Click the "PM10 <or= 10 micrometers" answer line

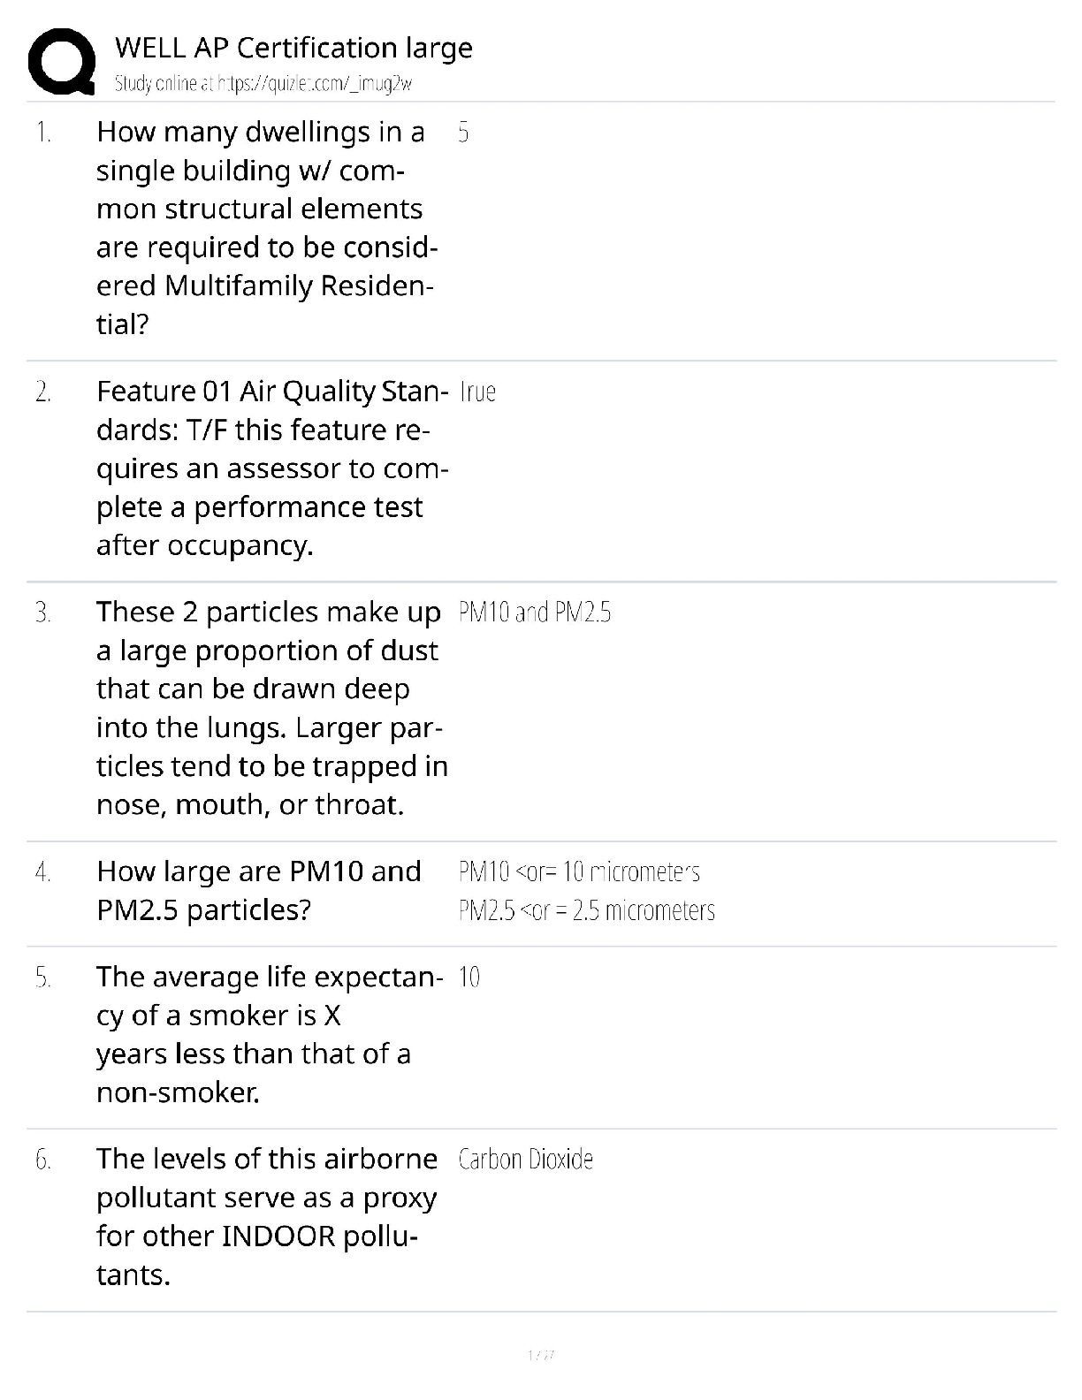579,872
